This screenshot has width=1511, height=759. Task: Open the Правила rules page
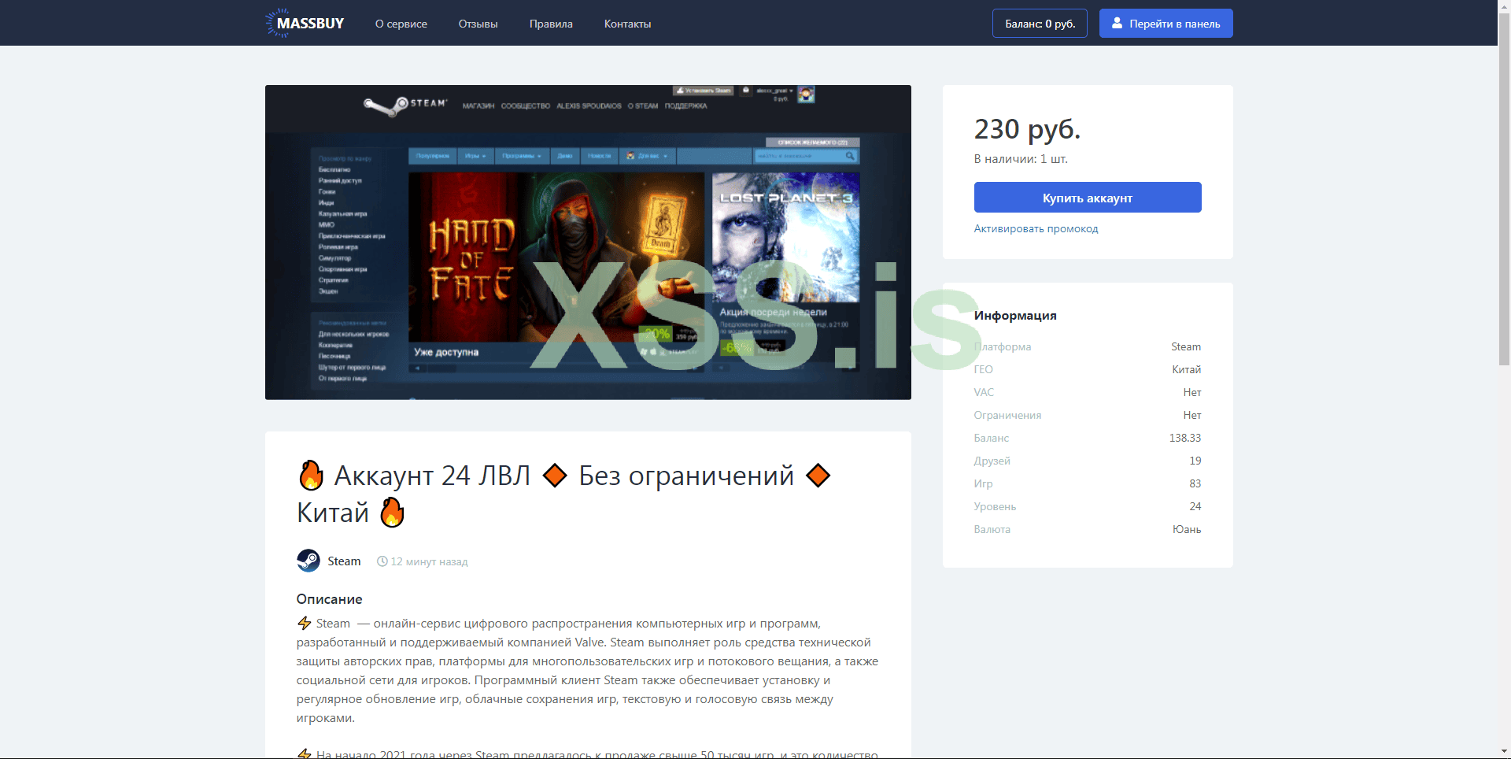551,24
